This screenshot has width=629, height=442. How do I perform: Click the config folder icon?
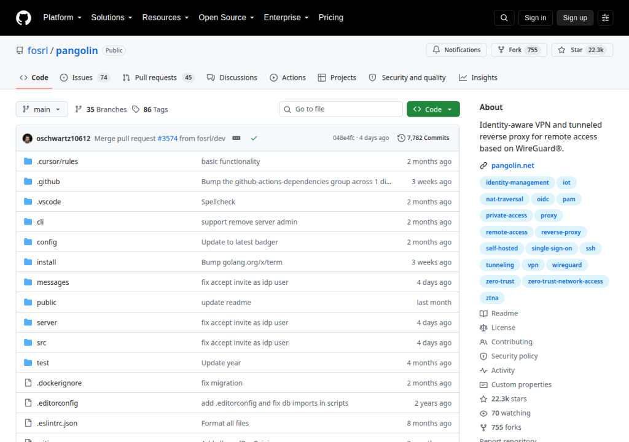(28, 241)
